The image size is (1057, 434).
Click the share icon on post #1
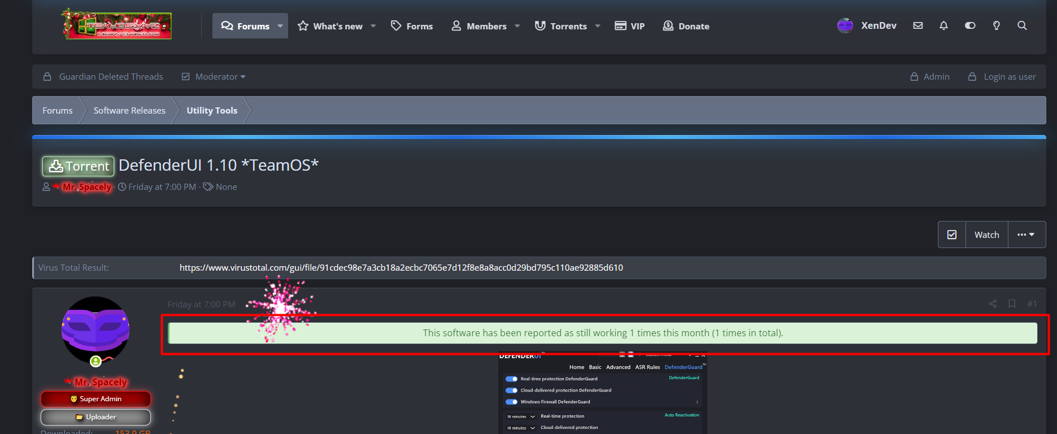coord(993,304)
